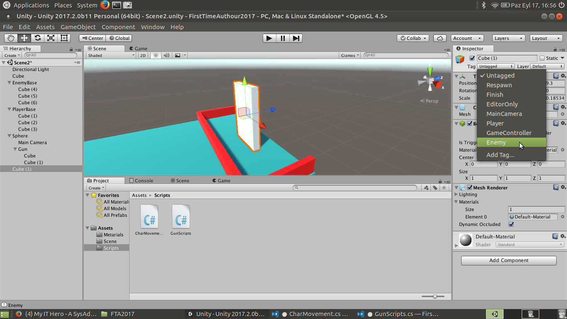
Task: Click the Add Component button
Action: click(x=509, y=260)
